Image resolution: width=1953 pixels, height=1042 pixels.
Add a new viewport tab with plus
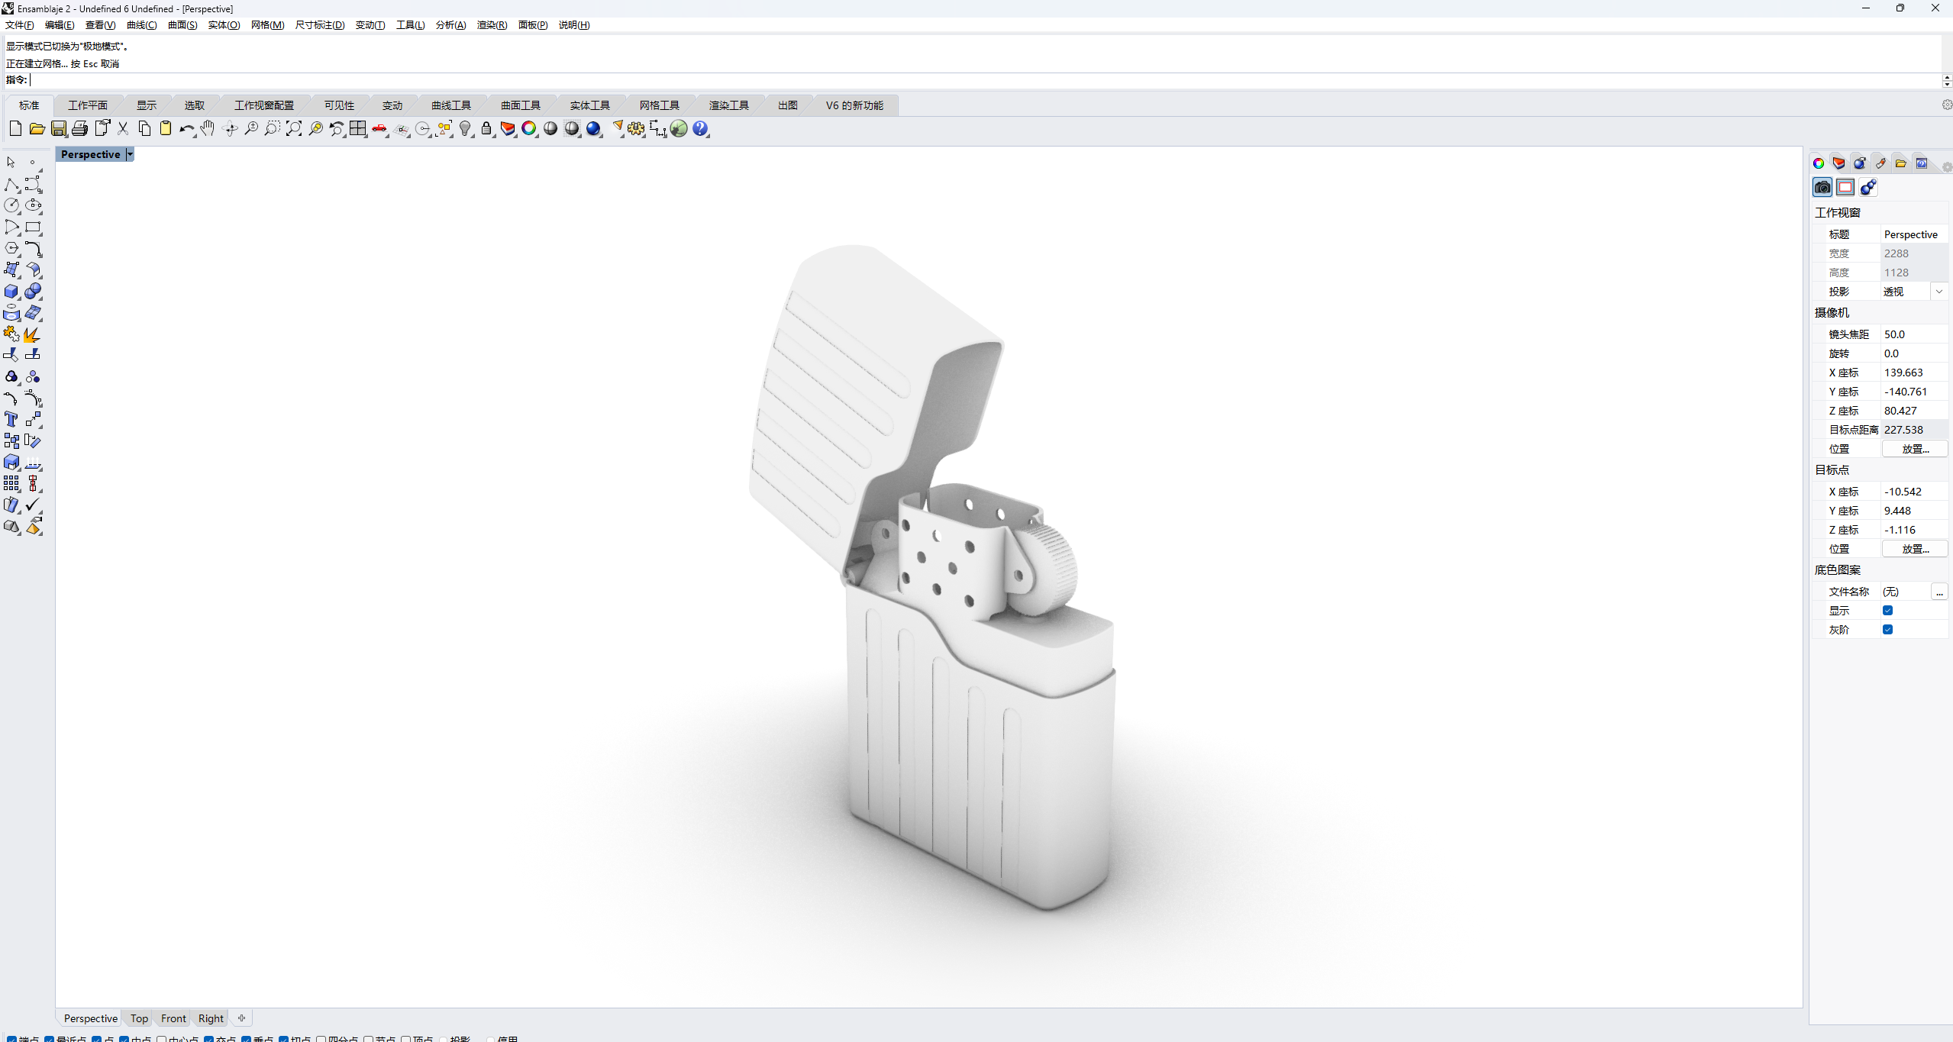click(242, 1018)
